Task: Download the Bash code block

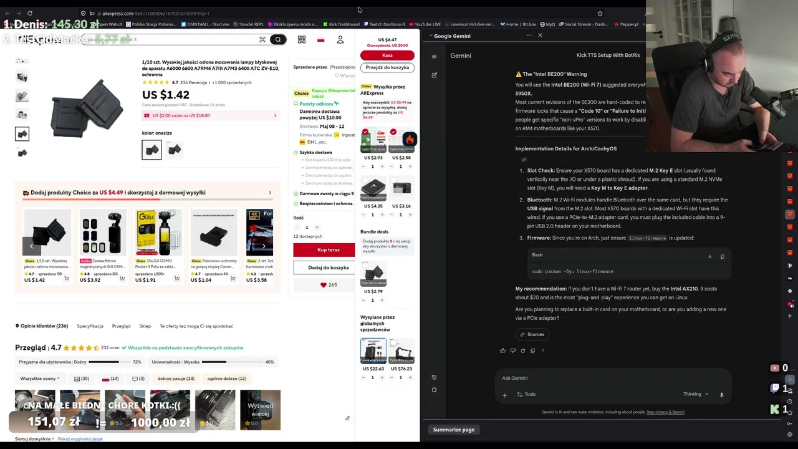Action: pos(709,256)
